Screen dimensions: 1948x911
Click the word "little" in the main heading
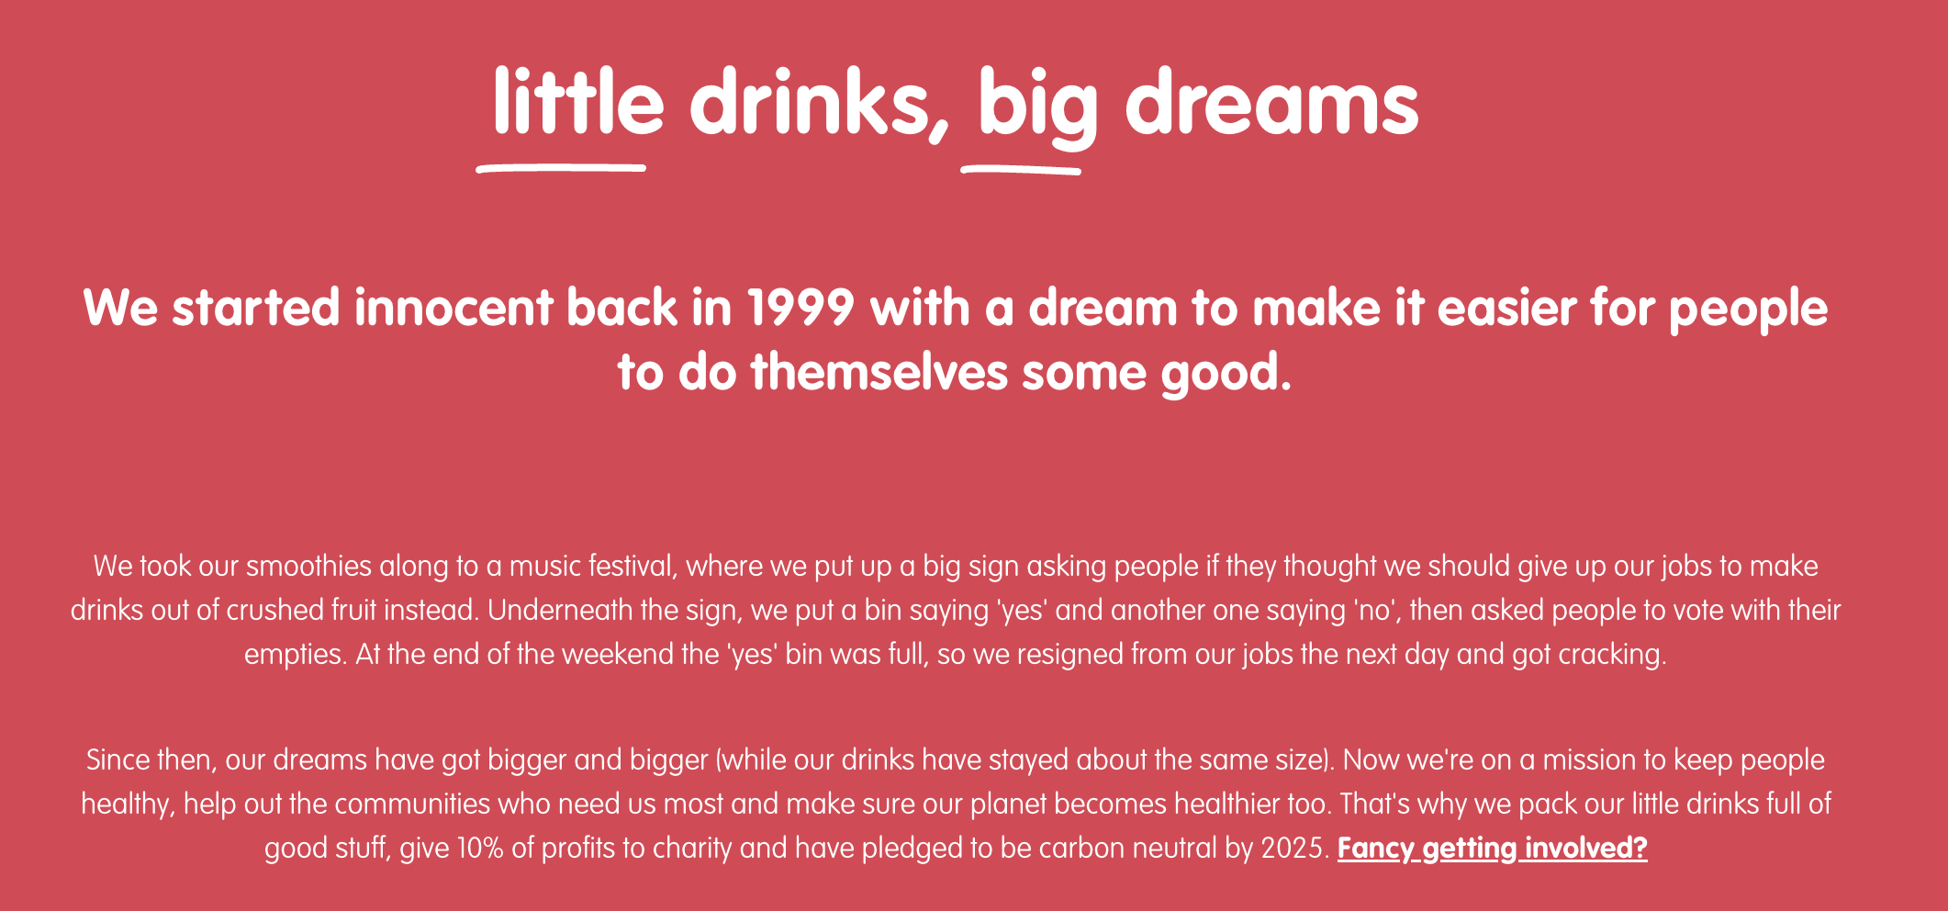click(578, 103)
